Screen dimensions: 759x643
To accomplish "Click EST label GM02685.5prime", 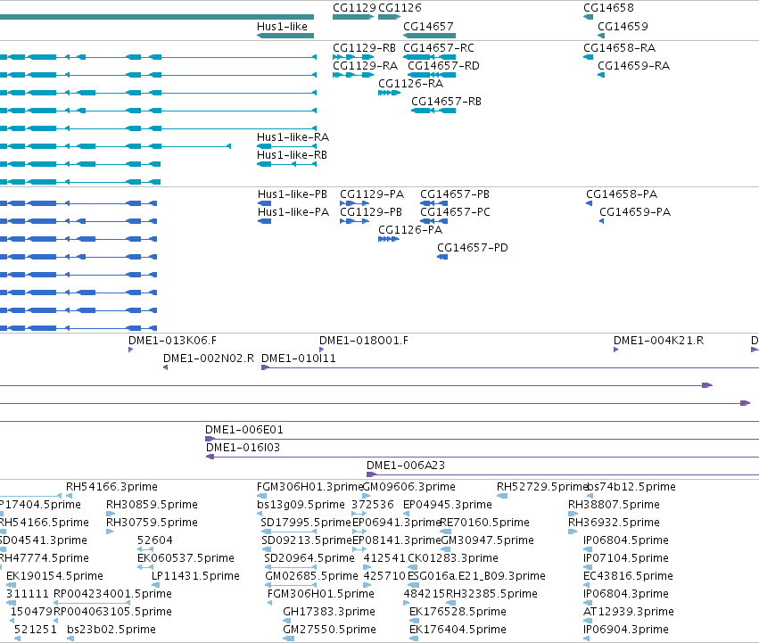I will pyautogui.click(x=312, y=576).
